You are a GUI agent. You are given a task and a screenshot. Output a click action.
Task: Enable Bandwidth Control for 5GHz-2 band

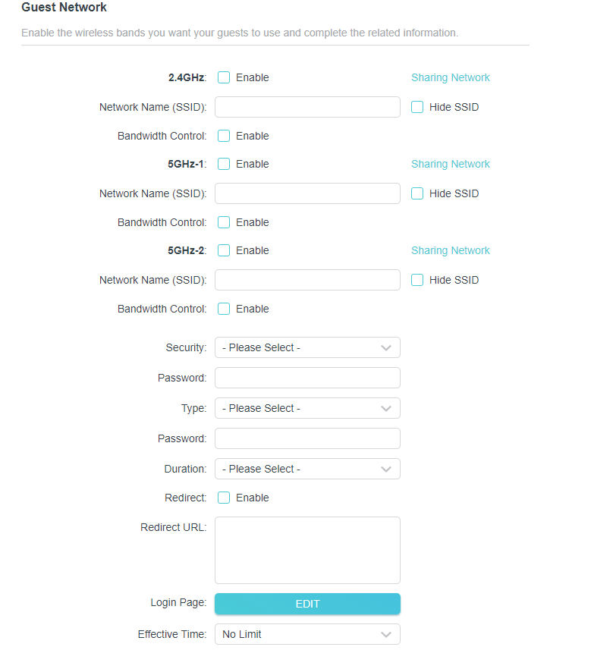224,309
